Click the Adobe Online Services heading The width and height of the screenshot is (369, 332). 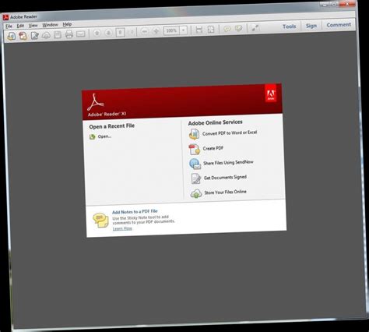click(216, 122)
